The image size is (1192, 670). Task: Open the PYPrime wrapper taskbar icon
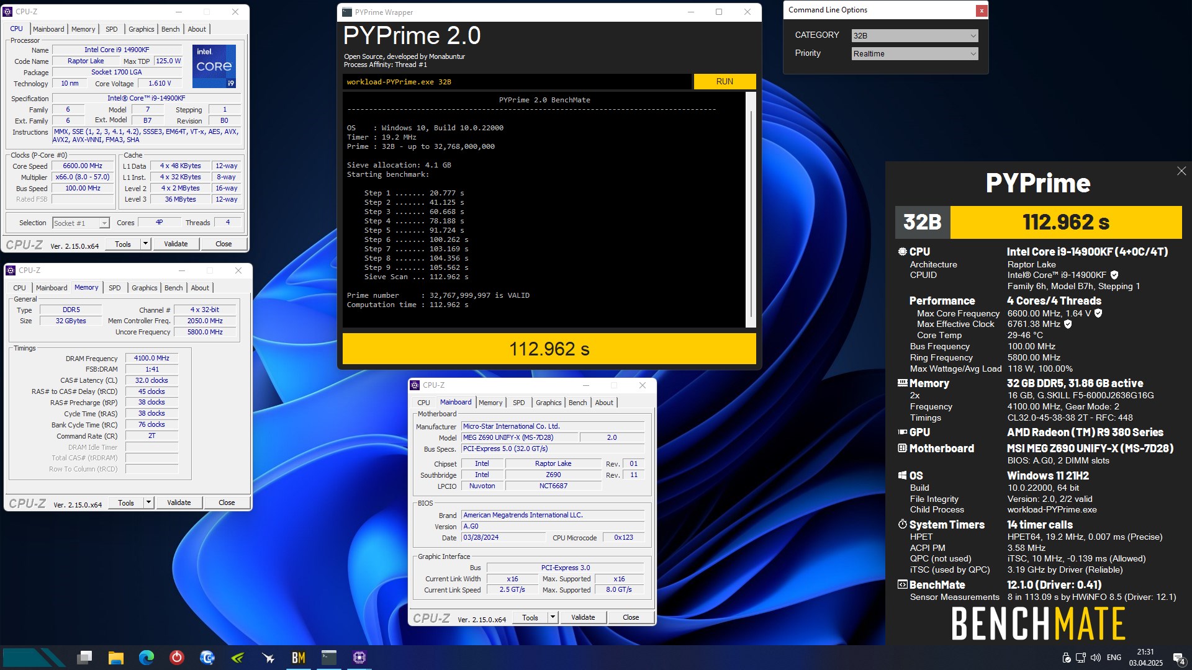329,658
